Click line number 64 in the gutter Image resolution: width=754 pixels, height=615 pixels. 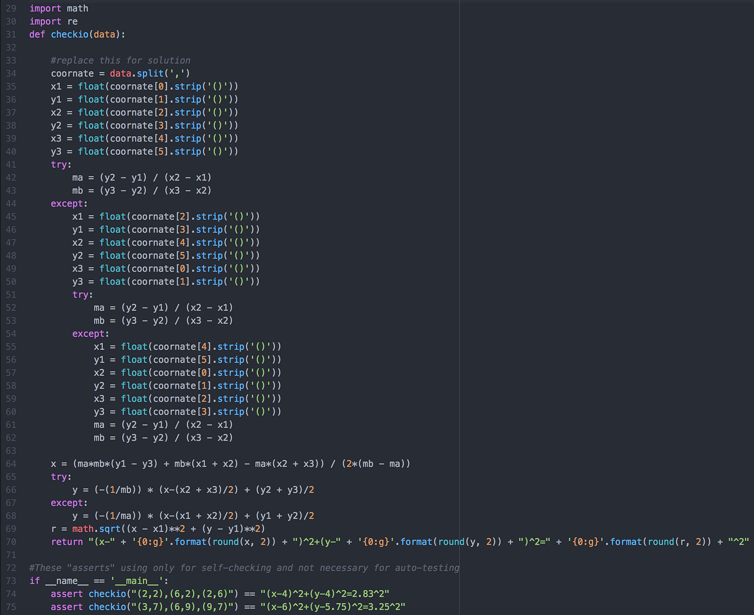[x=11, y=464]
